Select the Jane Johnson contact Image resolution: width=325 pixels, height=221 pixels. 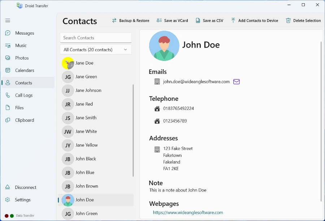tap(88, 90)
